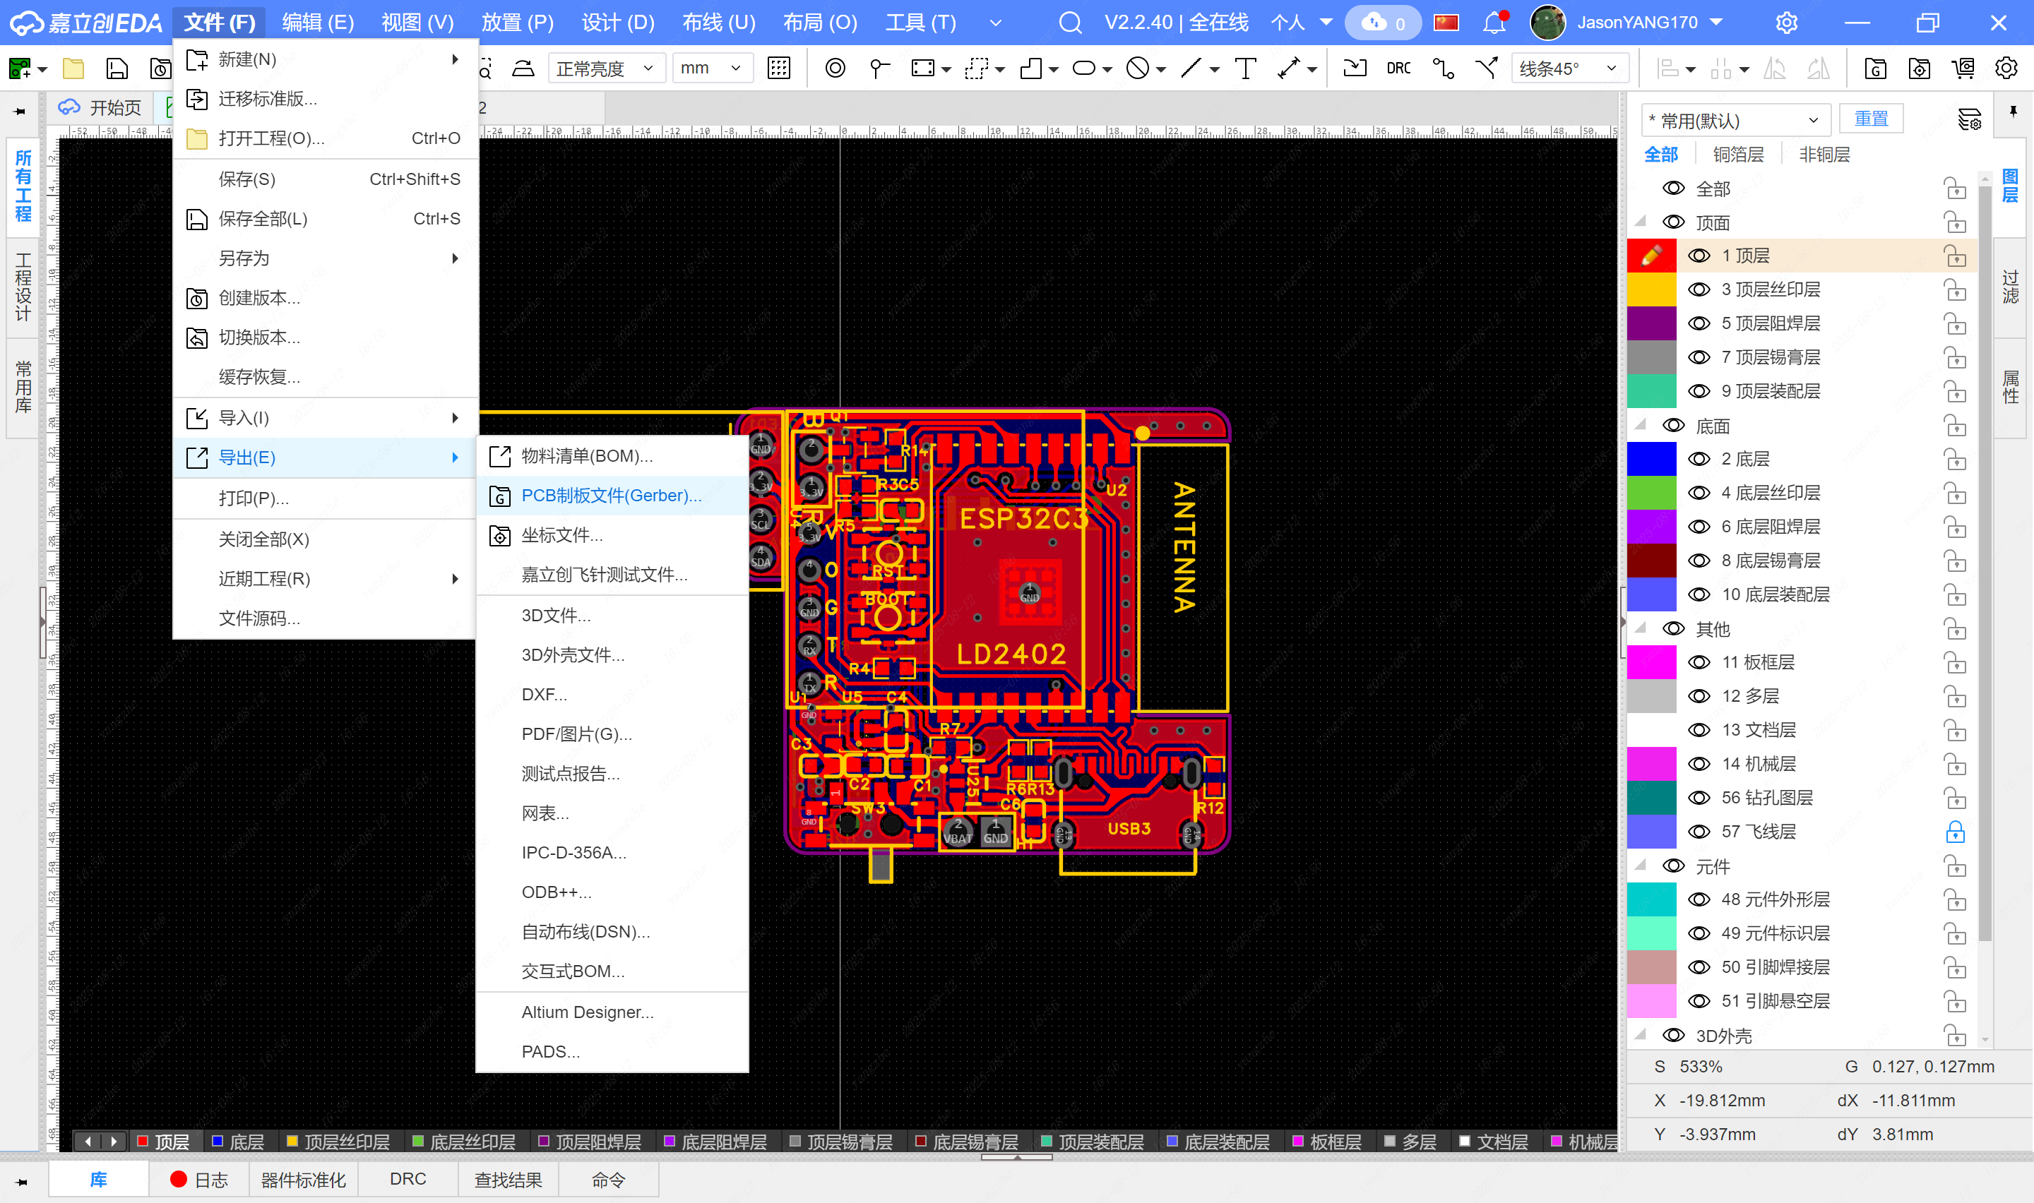
Task: Collapse the 其他 layer group
Action: click(x=1641, y=629)
